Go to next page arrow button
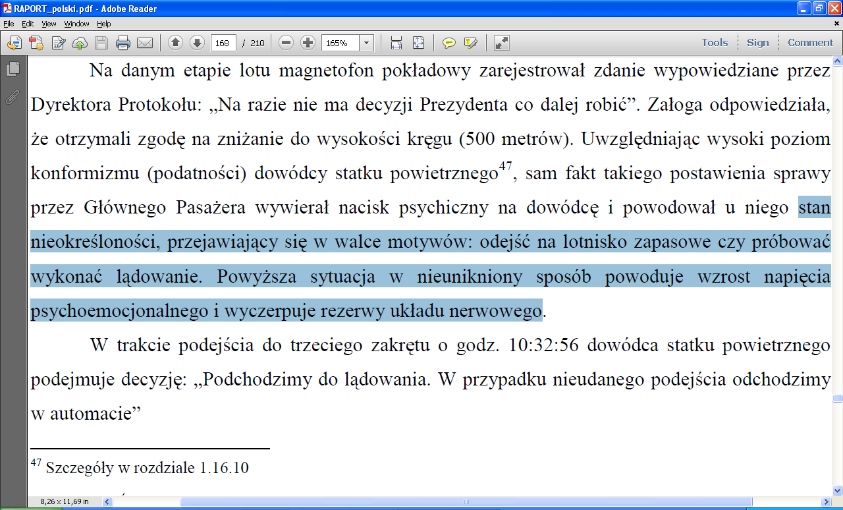The image size is (843, 510). point(197,43)
